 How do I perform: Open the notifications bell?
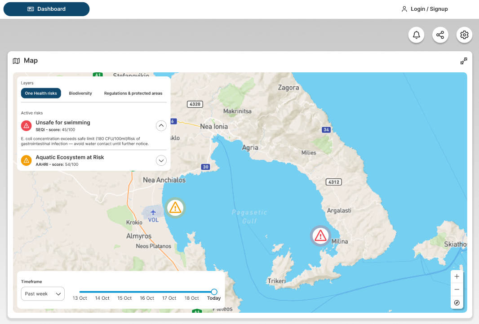417,35
